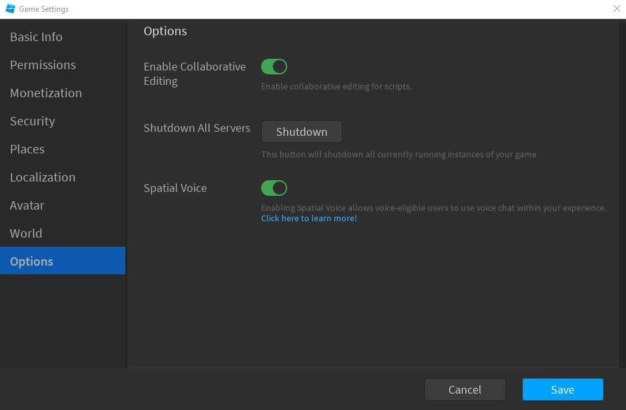The image size is (626, 410).
Task: Open the Basic Info tab
Action: 37,37
